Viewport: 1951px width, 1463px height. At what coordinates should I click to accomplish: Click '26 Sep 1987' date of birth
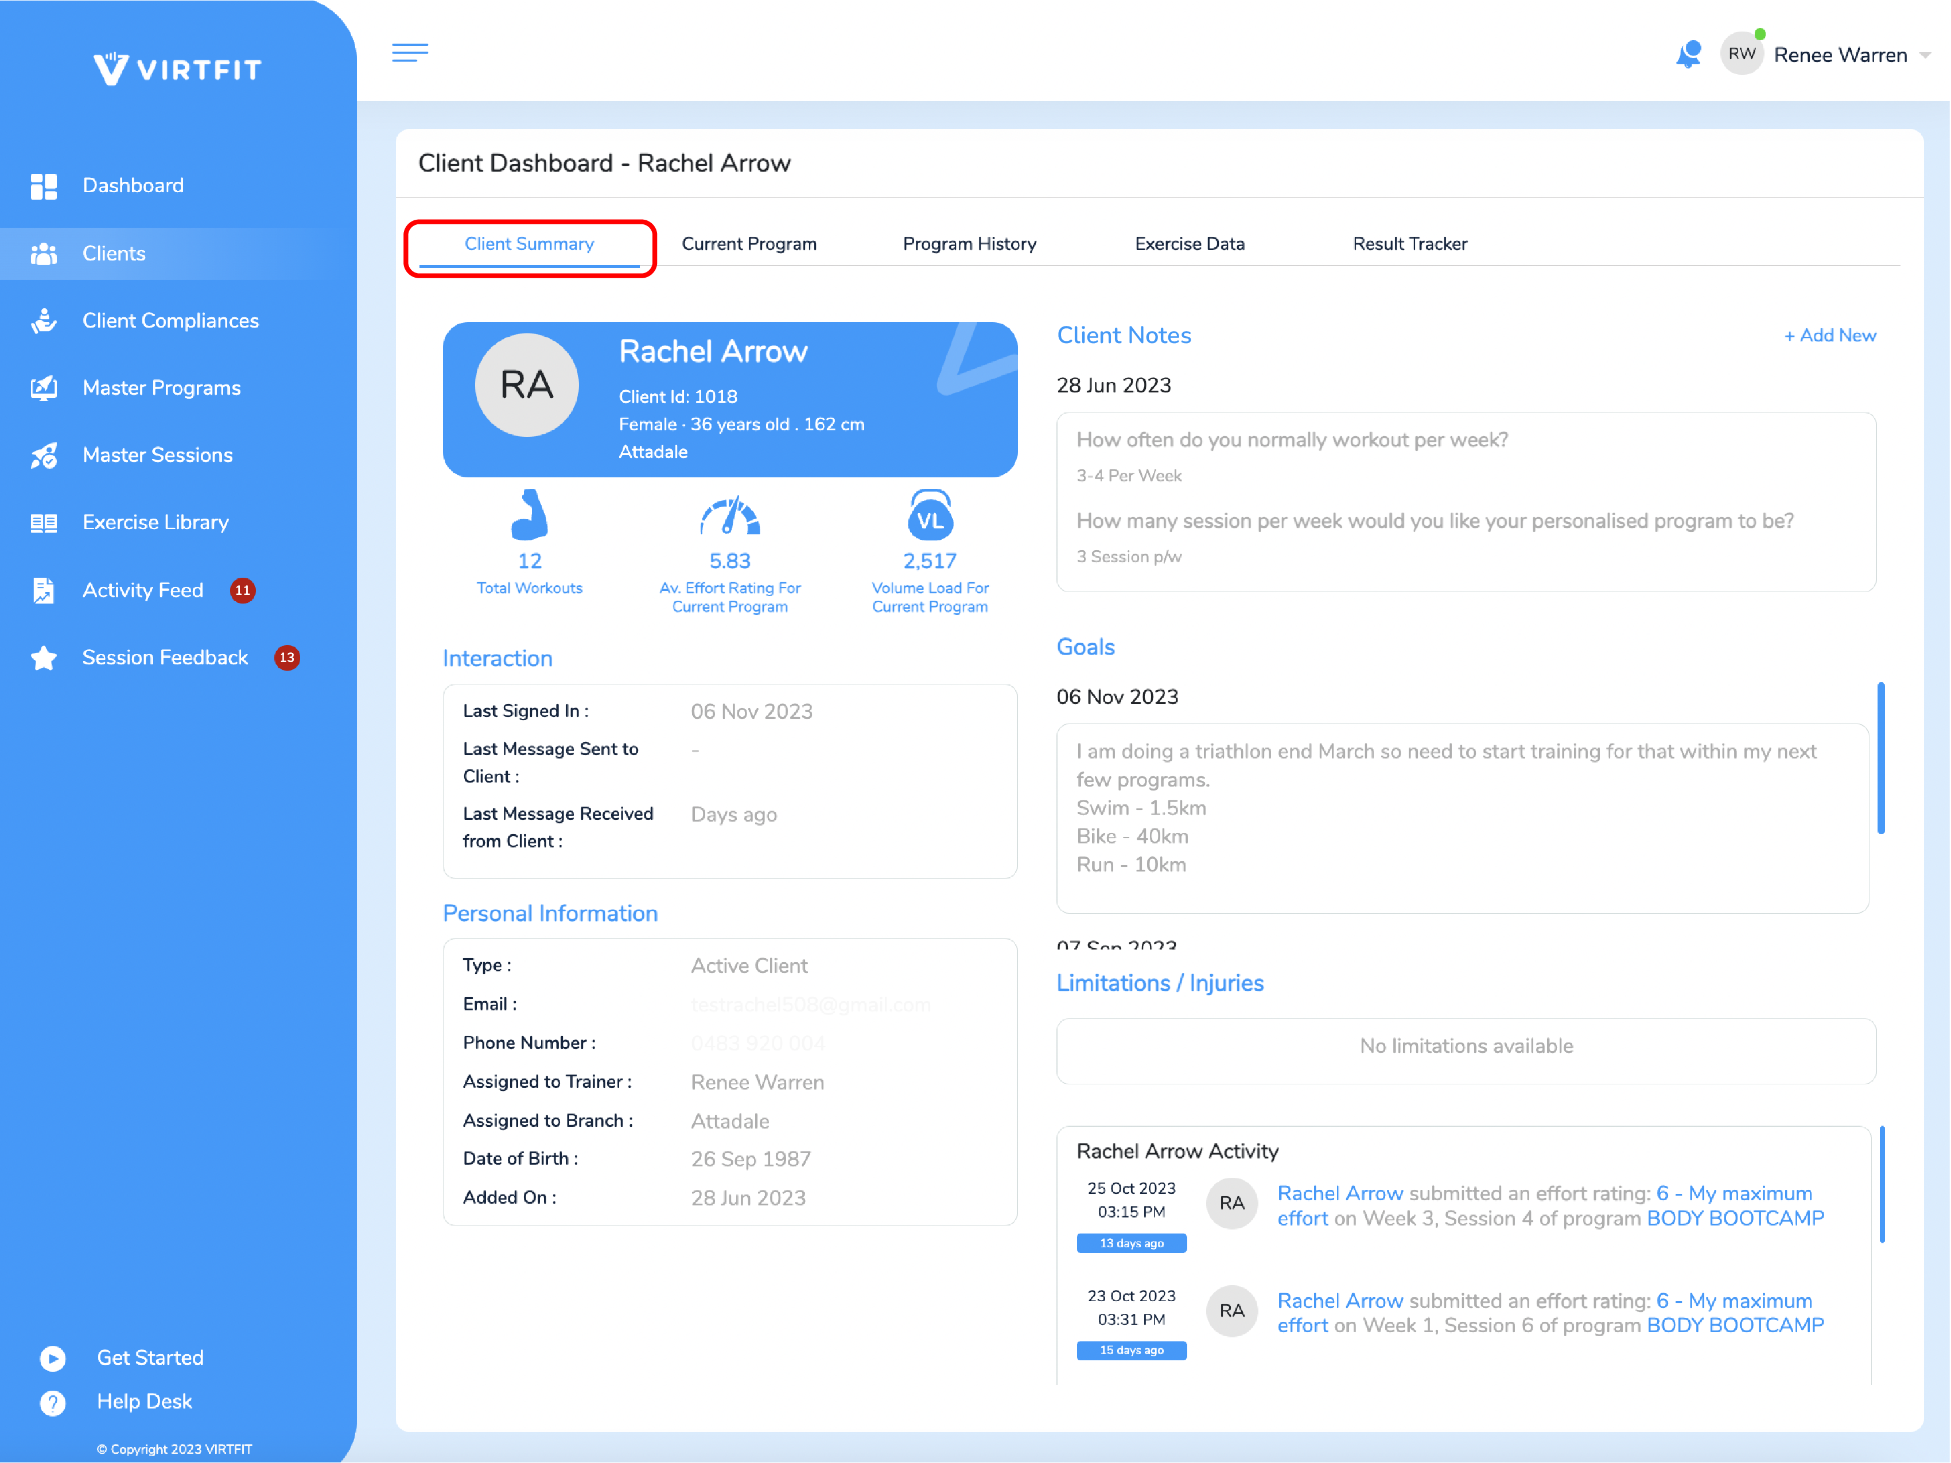point(751,1159)
